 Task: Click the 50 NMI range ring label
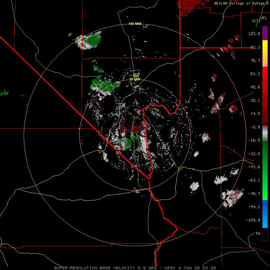click(135, 79)
